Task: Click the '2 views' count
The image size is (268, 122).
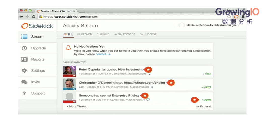Action: 206,87
